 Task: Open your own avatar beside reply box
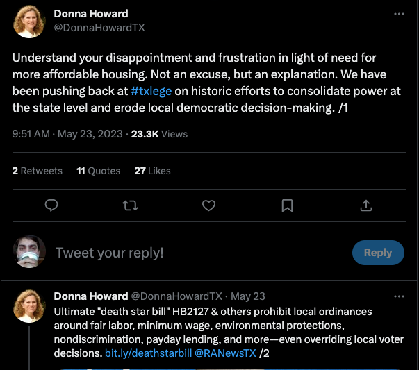29,251
